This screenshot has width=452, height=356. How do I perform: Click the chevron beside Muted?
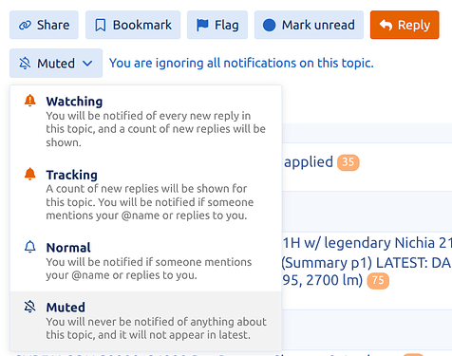(87, 64)
